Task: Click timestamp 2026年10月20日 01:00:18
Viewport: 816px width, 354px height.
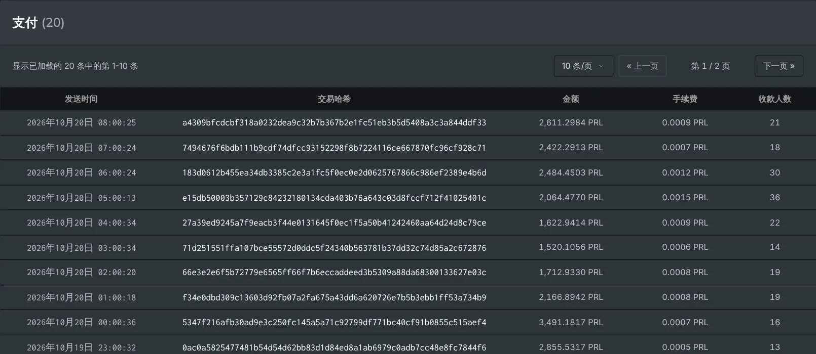Action: 81,298
